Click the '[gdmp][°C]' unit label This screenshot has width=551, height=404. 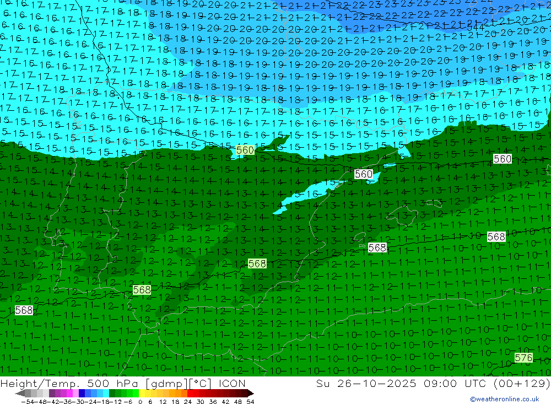178,383
